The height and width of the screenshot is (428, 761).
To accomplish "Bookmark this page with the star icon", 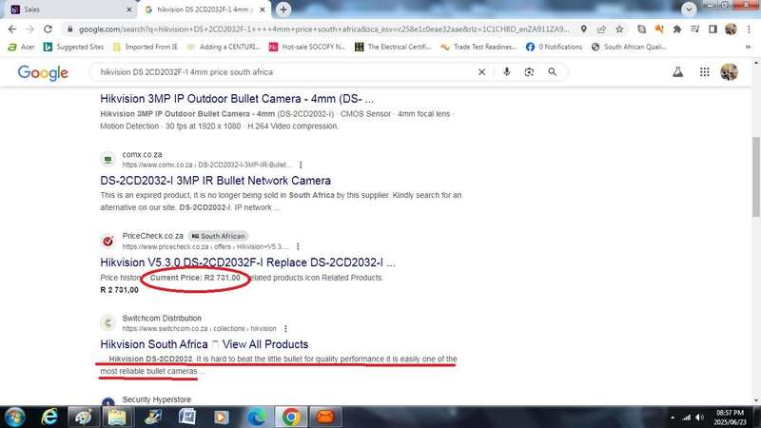I will 619,29.
